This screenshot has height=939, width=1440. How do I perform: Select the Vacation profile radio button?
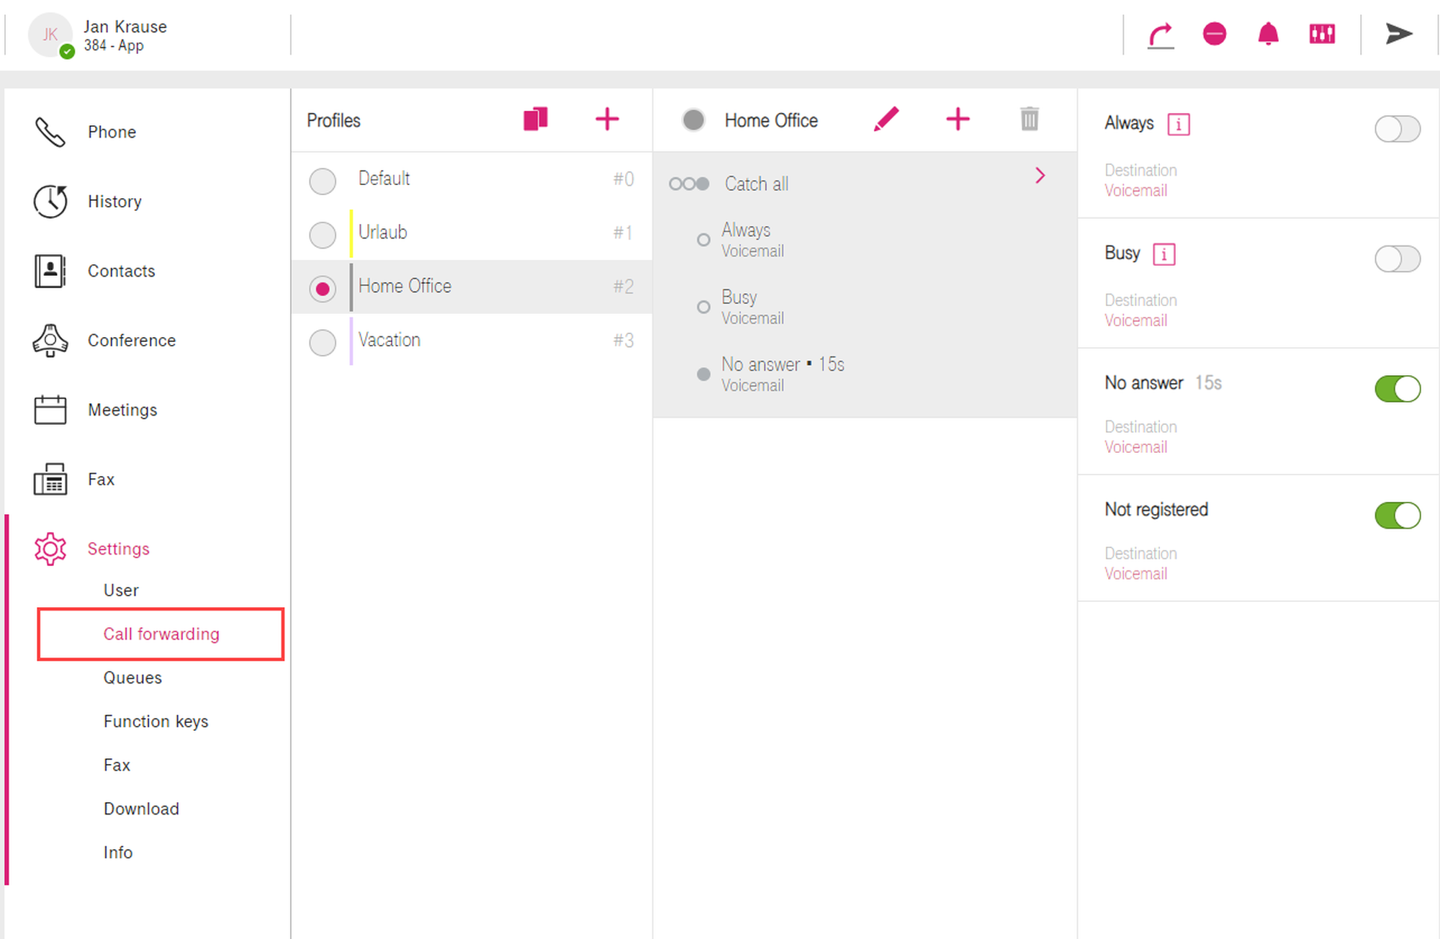pos(323,342)
